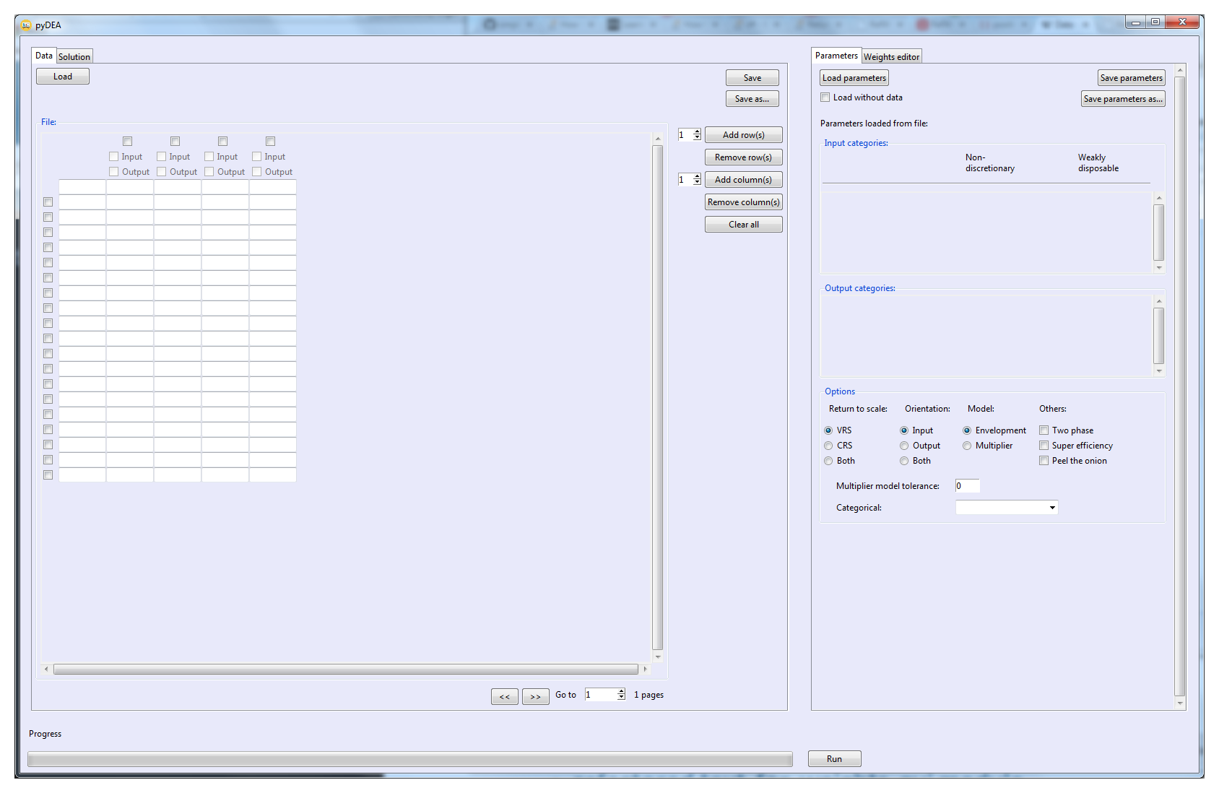The width and height of the screenshot is (1219, 793).
Task: Click the Save as... button
Action: (752, 99)
